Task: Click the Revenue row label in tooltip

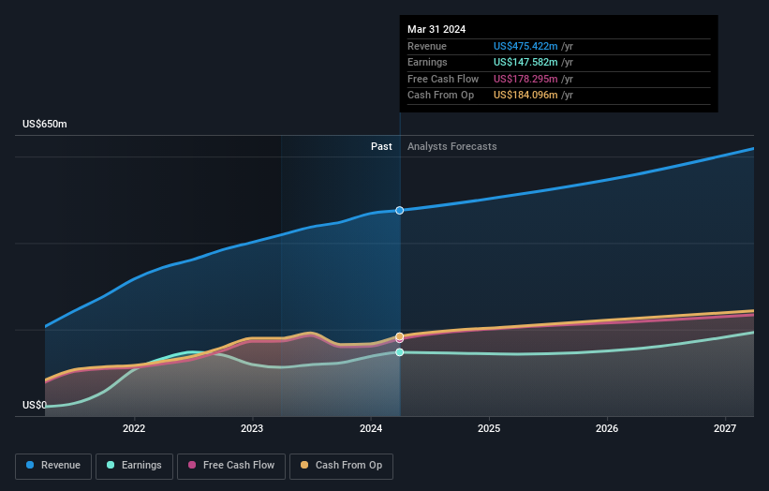Action: (x=427, y=46)
